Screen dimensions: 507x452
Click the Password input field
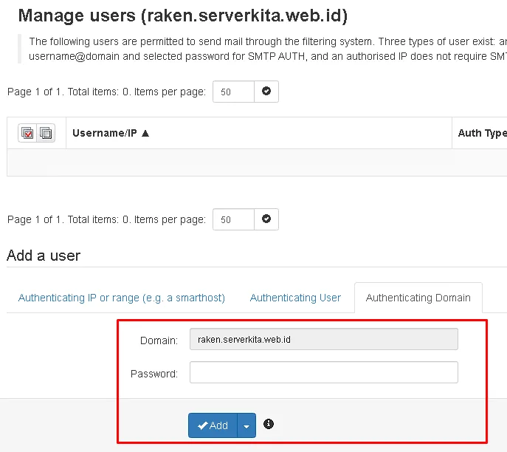[x=323, y=372]
